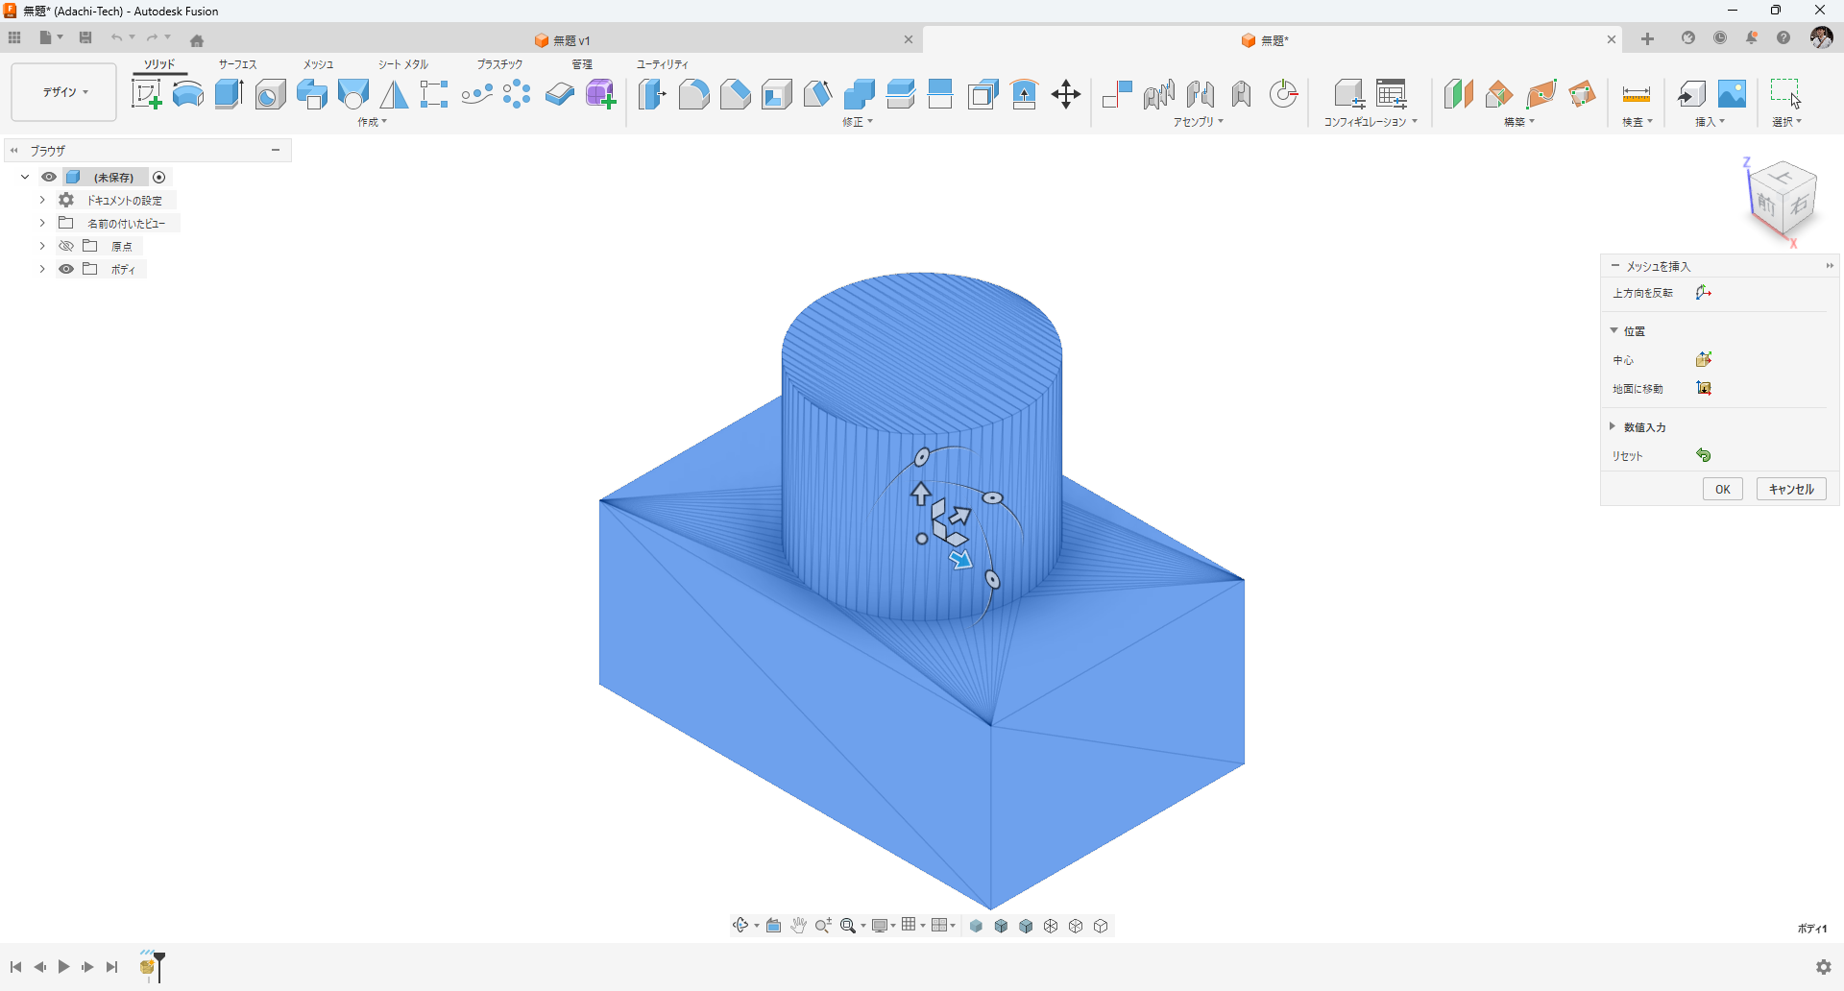Click the Insert Canvas picture icon

point(1733,94)
